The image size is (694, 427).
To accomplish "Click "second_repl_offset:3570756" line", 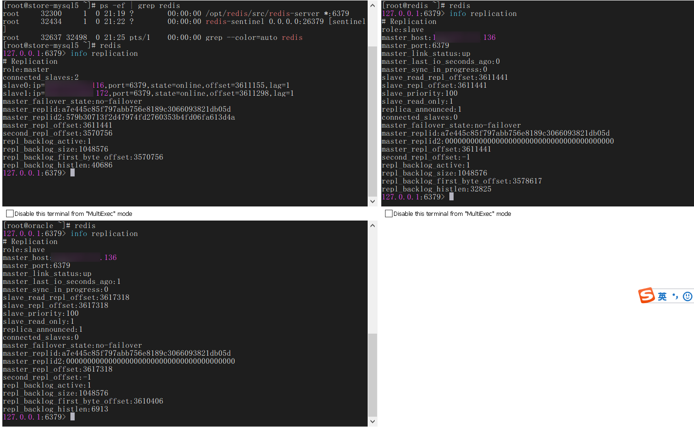I will click(58, 133).
